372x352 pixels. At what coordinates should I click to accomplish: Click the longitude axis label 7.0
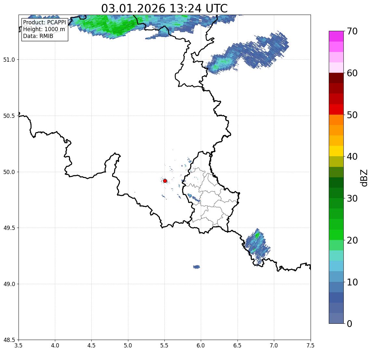point(274,346)
